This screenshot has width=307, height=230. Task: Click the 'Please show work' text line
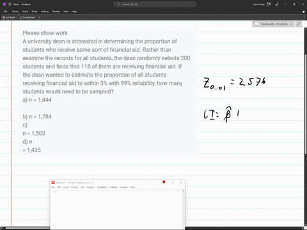pyautogui.click(x=45, y=33)
